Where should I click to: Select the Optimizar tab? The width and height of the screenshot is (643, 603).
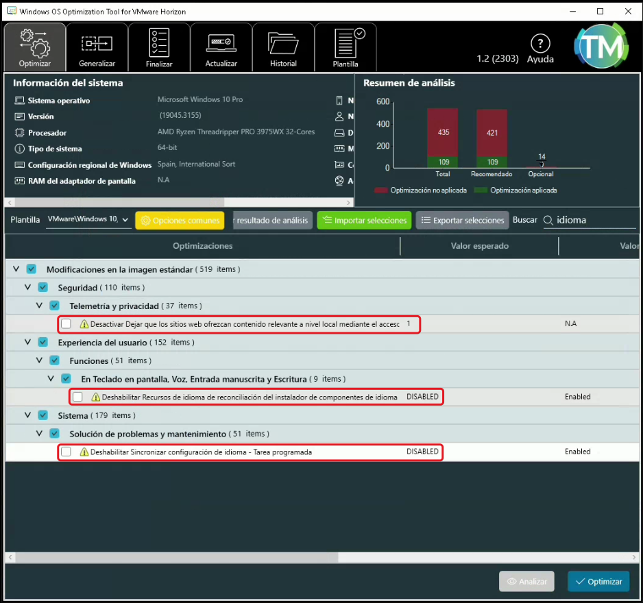[x=35, y=47]
